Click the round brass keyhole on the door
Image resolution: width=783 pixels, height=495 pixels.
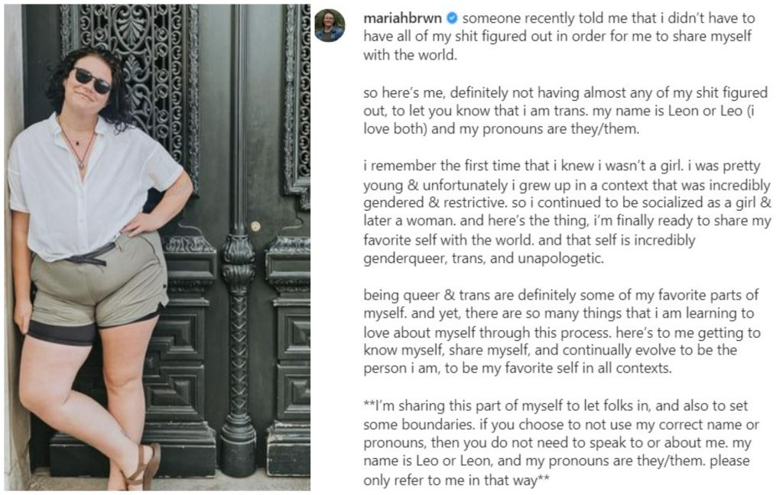pos(255,226)
